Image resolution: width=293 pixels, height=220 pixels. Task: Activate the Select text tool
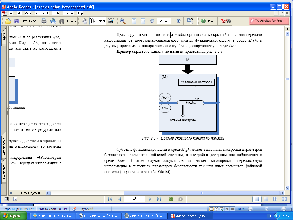(x=98, y=21)
